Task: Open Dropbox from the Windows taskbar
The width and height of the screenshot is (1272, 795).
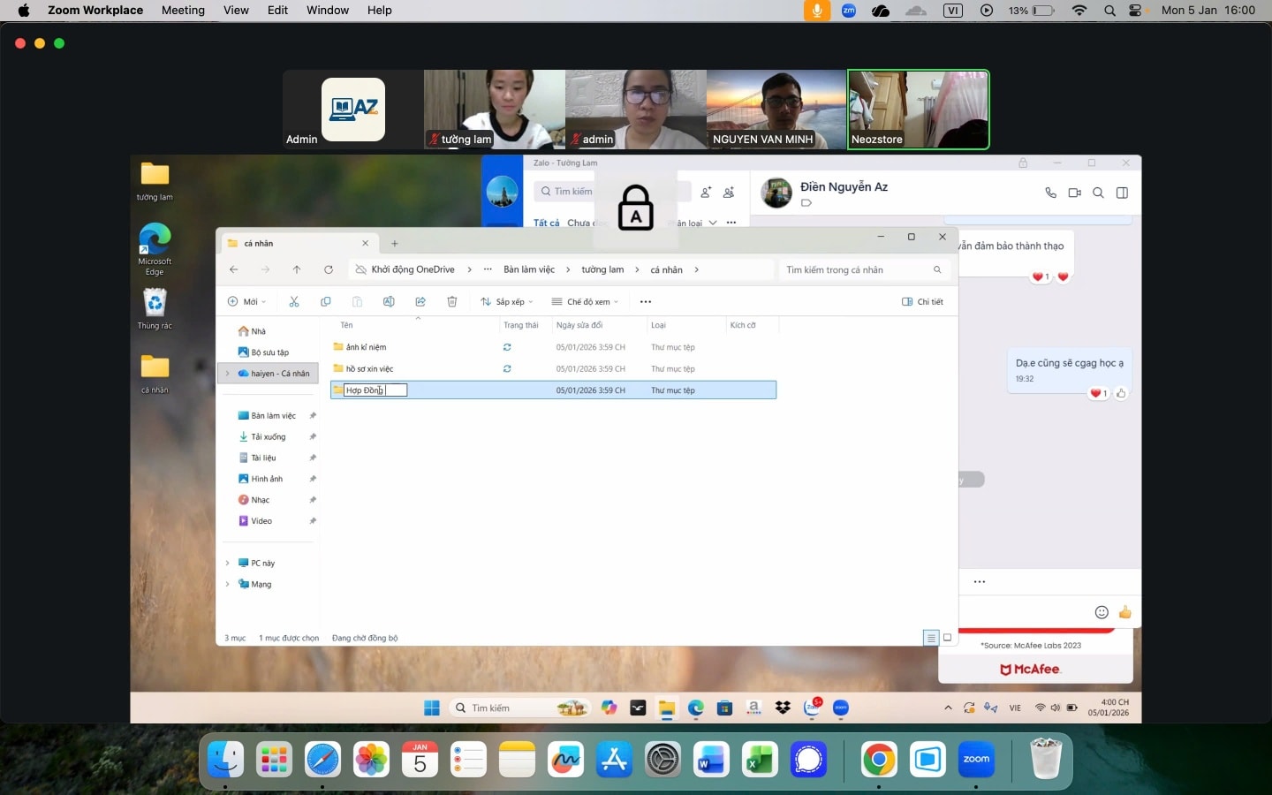Action: [x=783, y=708]
